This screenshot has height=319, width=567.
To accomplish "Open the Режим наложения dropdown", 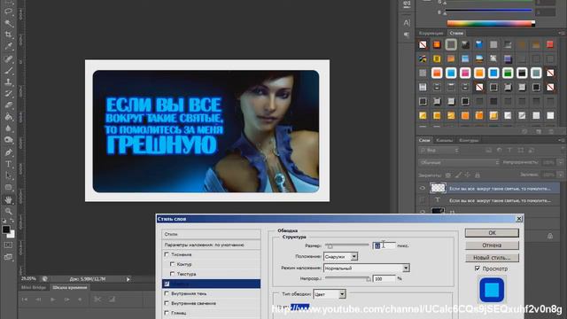I will 366,268.
